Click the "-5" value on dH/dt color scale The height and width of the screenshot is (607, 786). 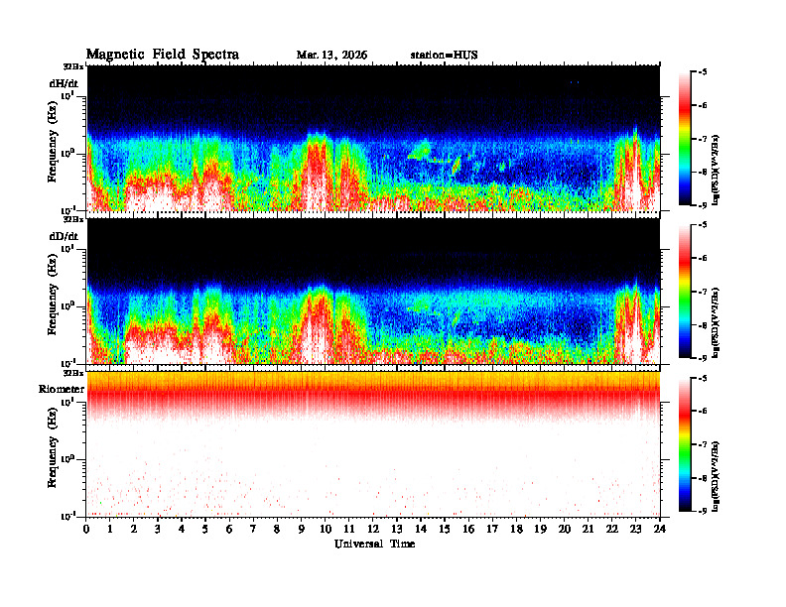pos(703,72)
